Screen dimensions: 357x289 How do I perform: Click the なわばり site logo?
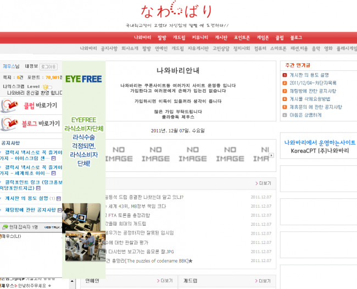(x=179, y=12)
